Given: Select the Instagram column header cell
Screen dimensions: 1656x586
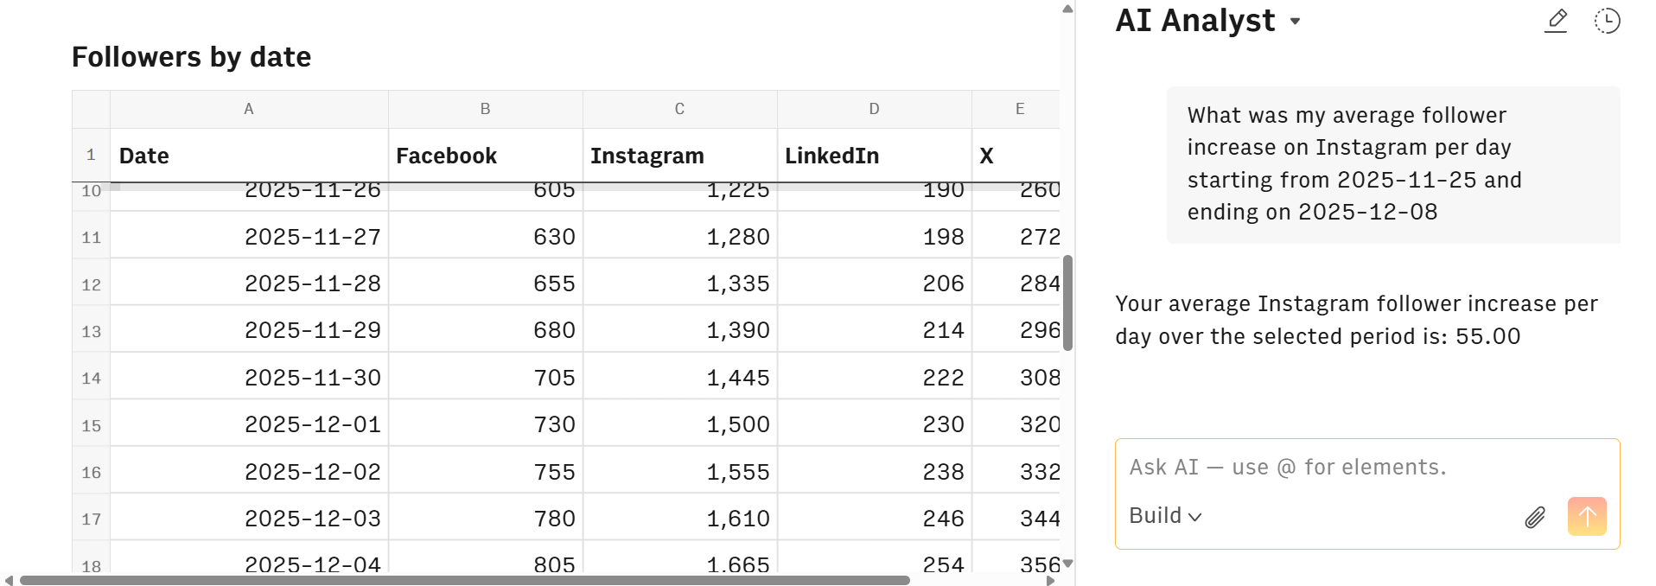Looking at the screenshot, I should [647, 156].
